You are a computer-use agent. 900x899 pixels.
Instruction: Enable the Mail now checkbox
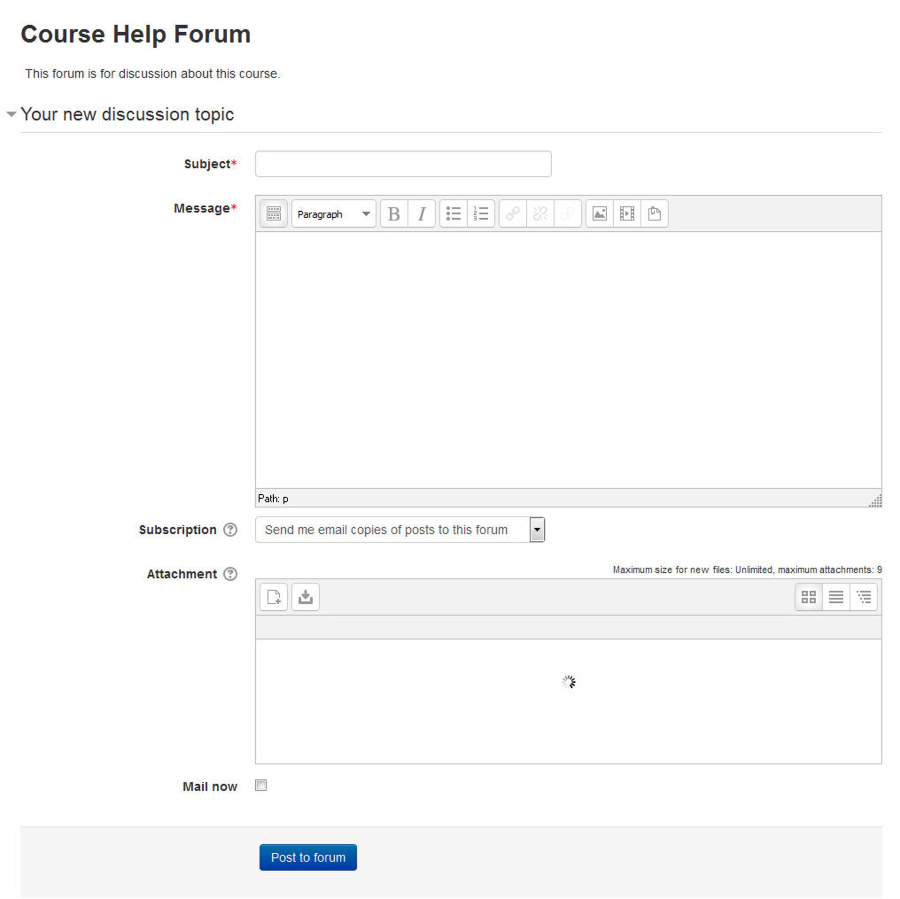pyautogui.click(x=260, y=785)
